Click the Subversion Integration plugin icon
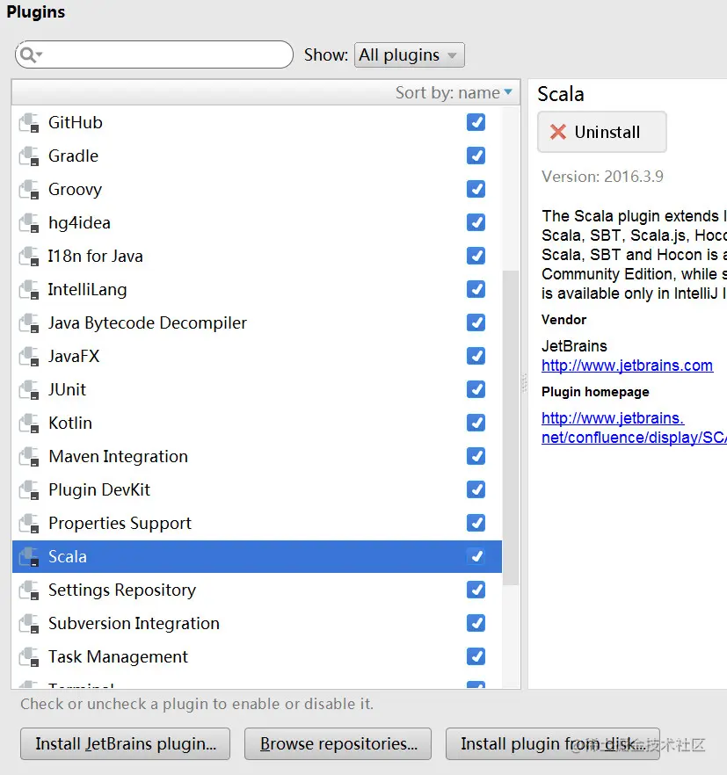 29,623
